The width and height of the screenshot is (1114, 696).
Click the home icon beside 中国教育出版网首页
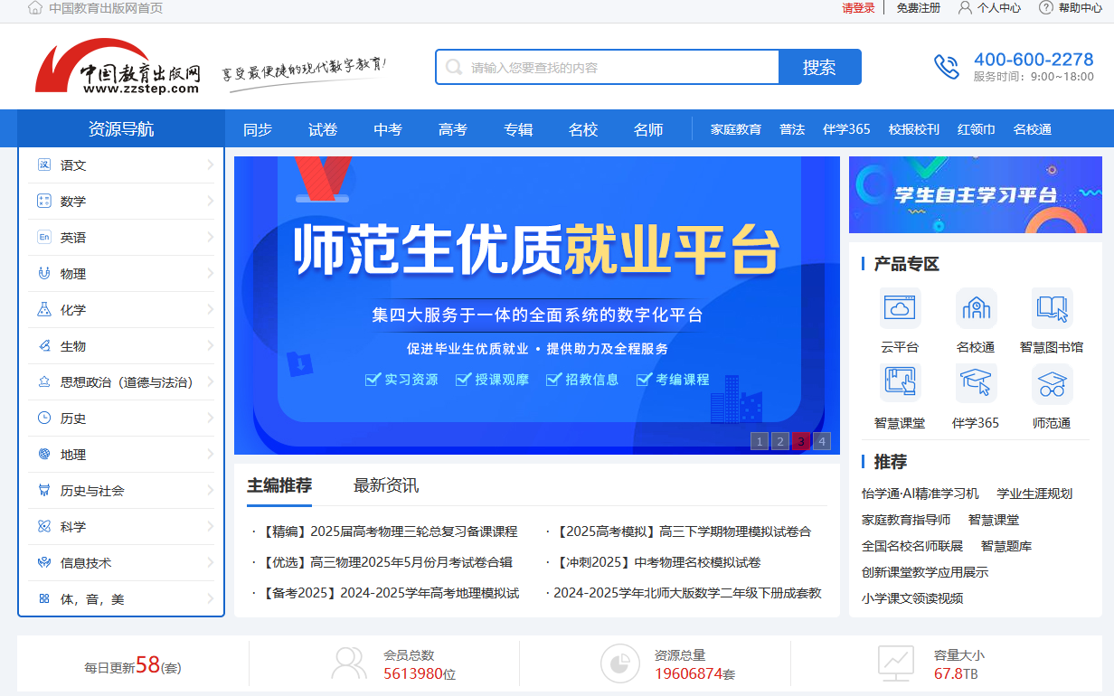coord(35,8)
